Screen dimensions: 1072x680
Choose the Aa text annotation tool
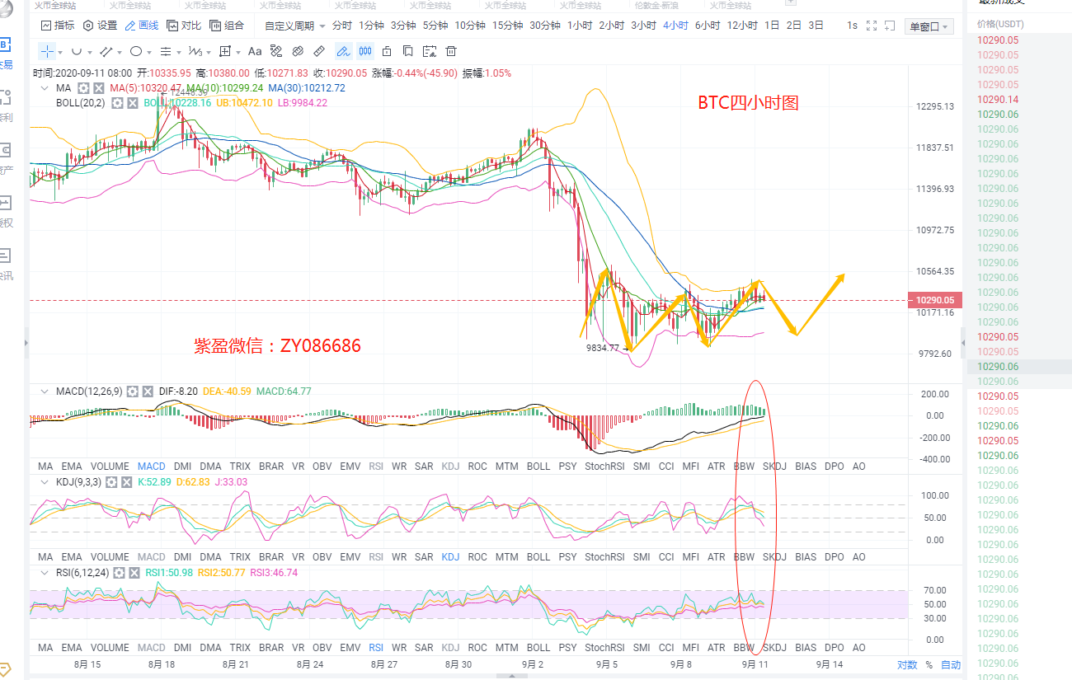coord(255,51)
